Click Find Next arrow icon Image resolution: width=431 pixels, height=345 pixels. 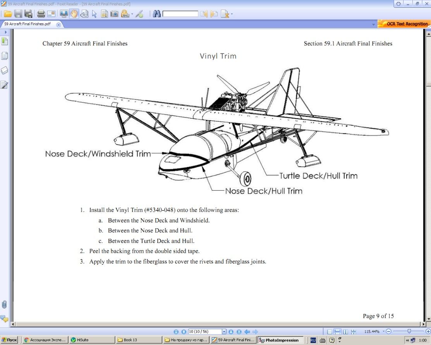(214, 14)
